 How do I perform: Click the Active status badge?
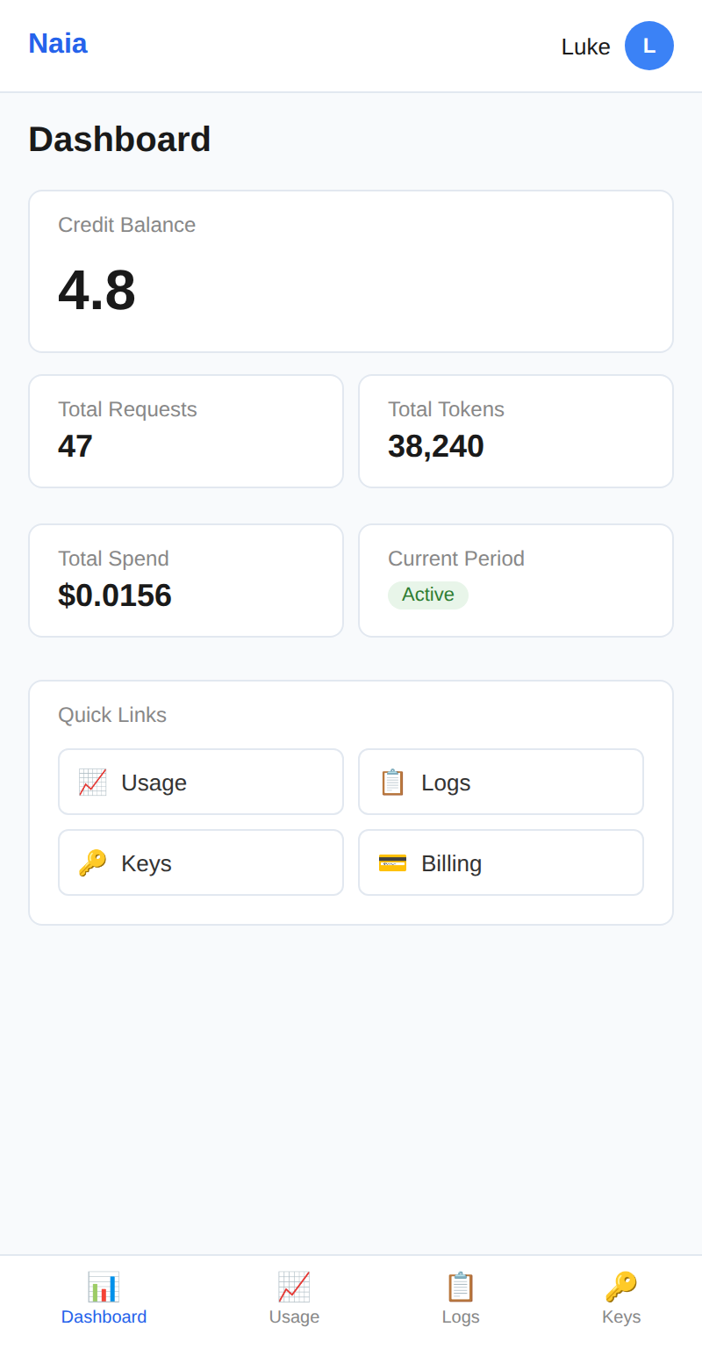tap(428, 595)
